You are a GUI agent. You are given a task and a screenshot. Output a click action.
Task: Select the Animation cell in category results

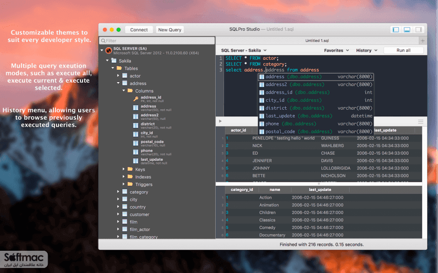tap(269, 205)
